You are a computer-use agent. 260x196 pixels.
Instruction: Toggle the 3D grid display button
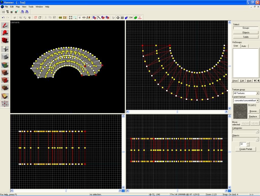[7, 12]
